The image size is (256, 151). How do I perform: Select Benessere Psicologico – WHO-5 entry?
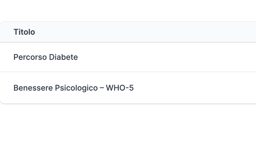pyautogui.click(x=74, y=88)
